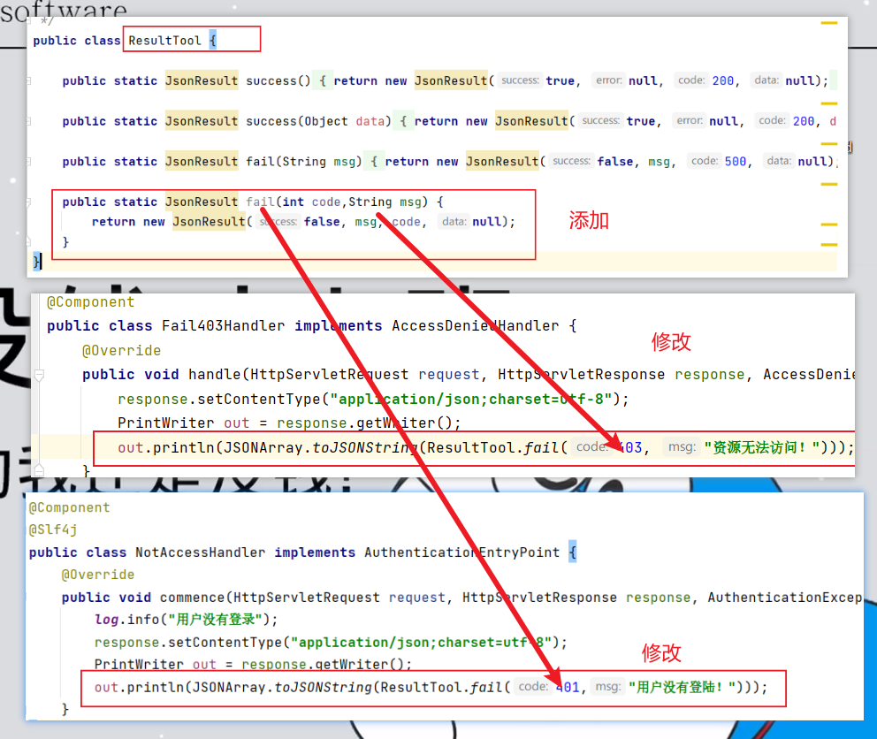Expand fold marker beside success(Object data) line
Image resolution: width=877 pixels, height=739 pixels.
[x=28, y=121]
